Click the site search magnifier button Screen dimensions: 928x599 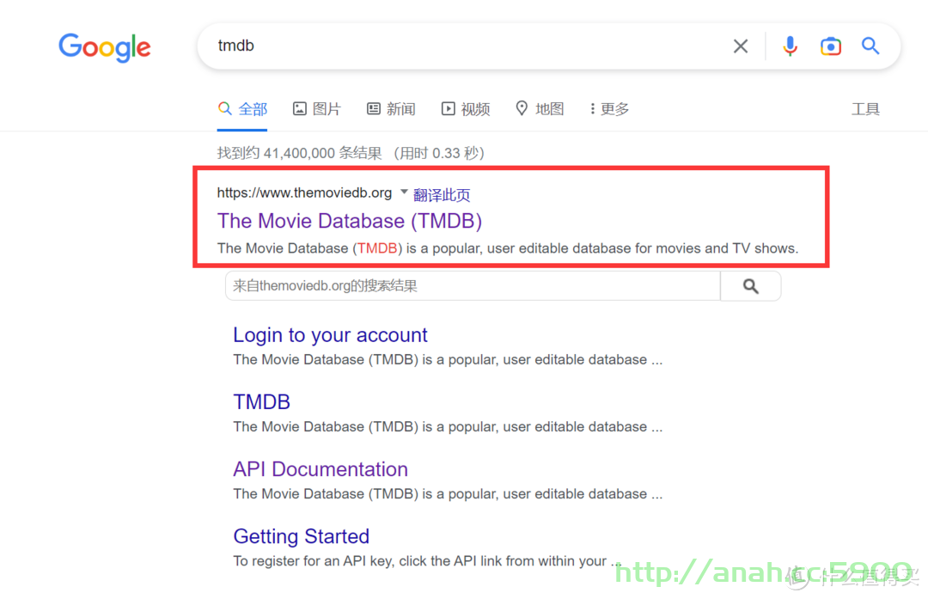pos(750,286)
